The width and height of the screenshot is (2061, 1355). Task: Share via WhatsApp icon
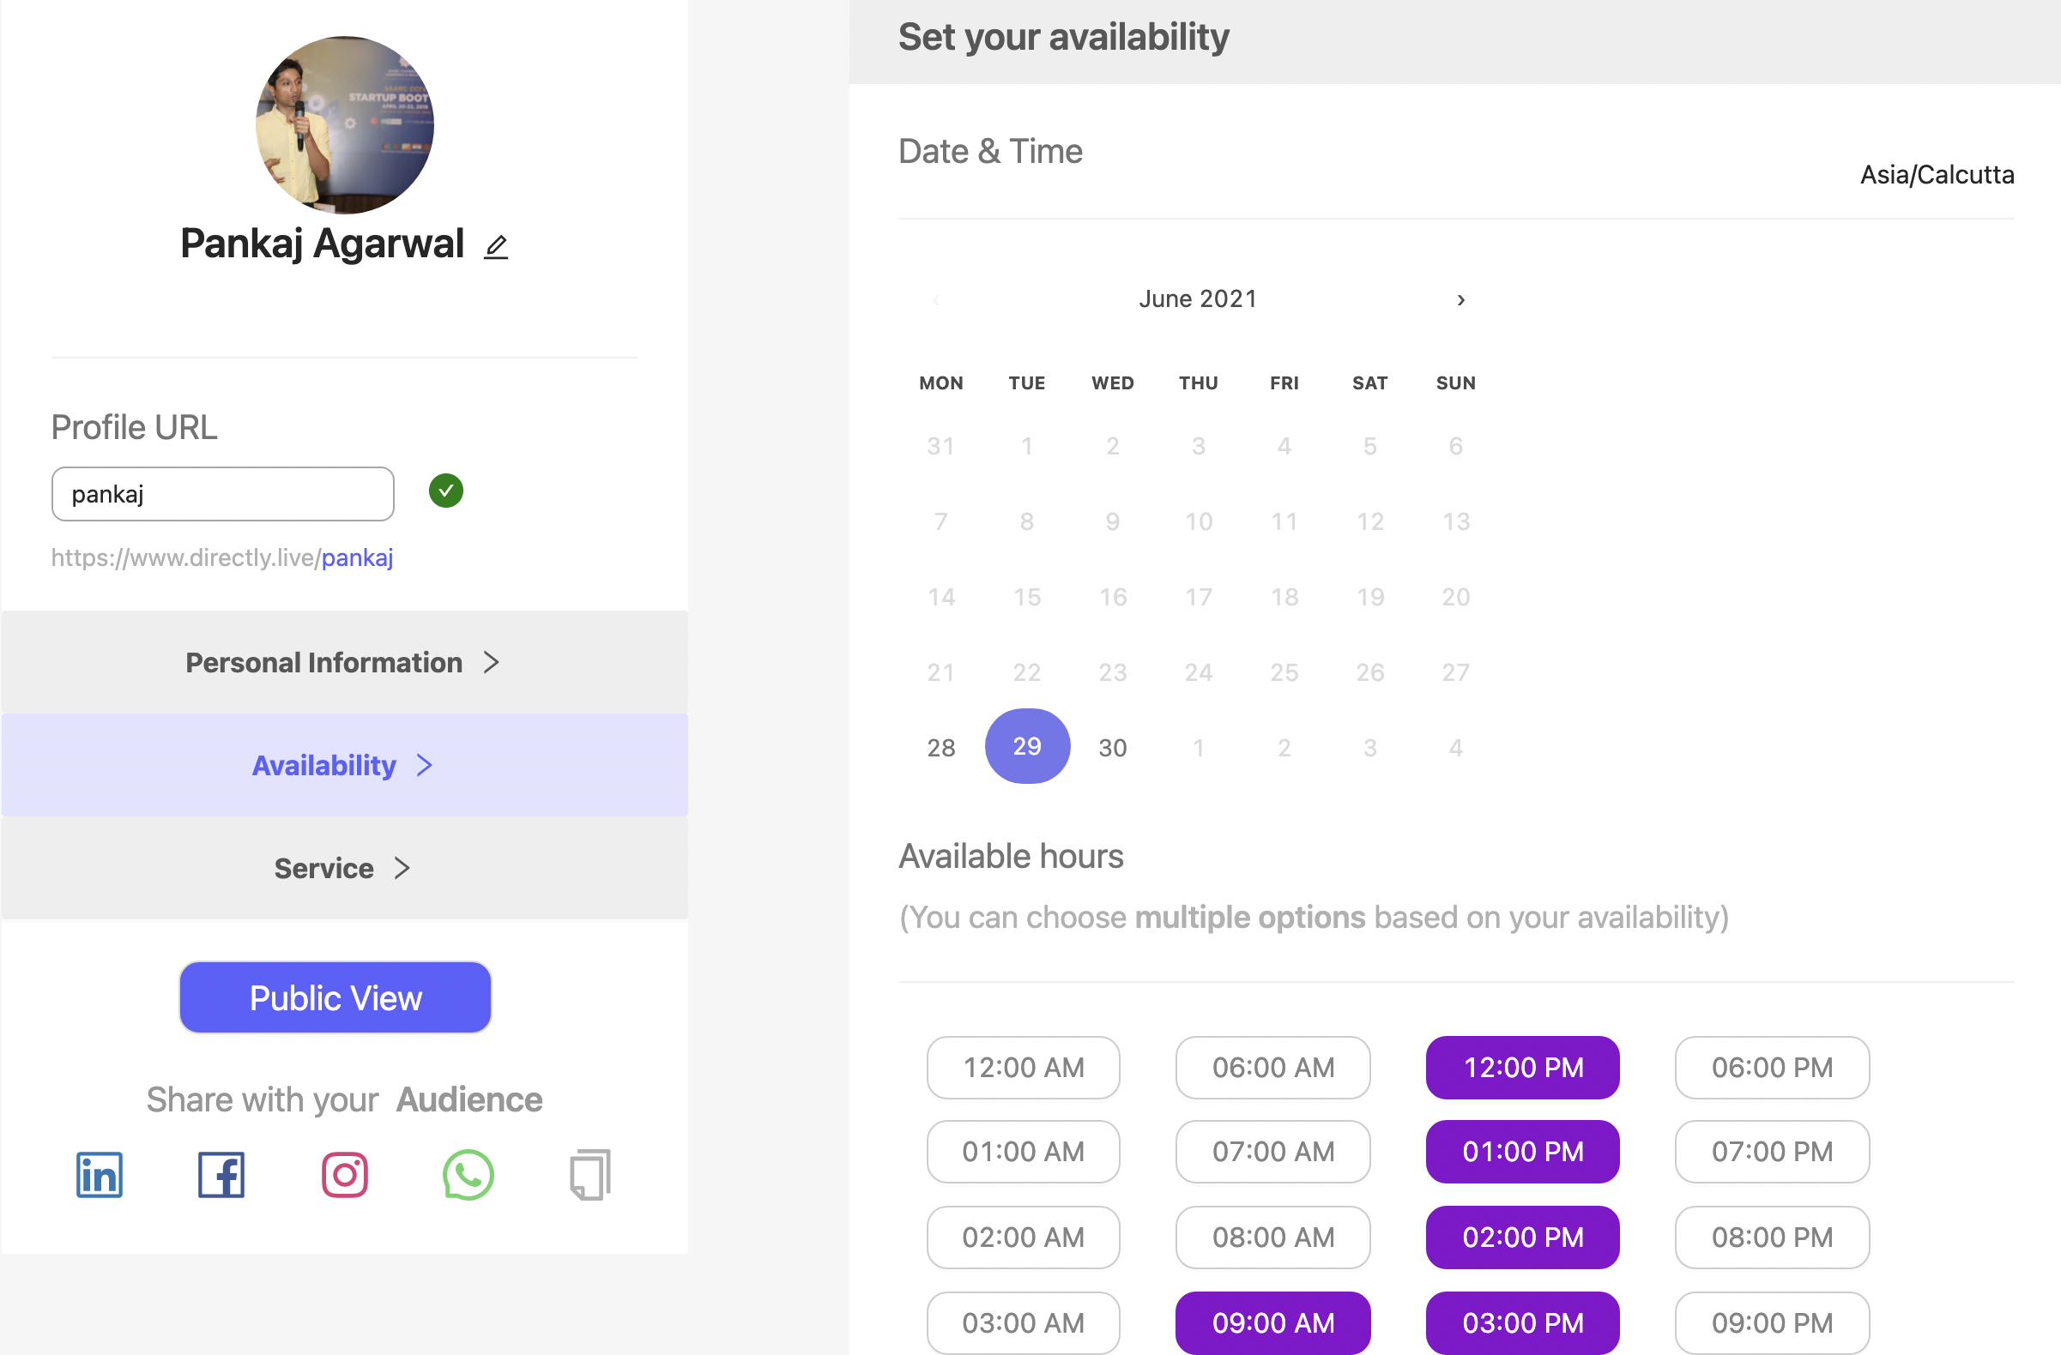pyautogui.click(x=468, y=1174)
